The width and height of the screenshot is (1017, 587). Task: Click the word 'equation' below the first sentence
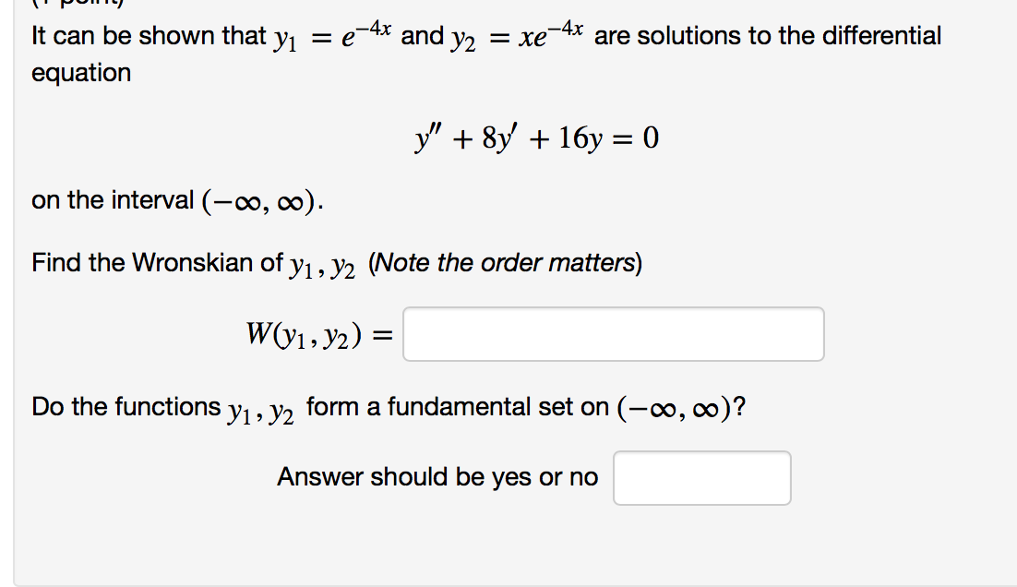(81, 72)
